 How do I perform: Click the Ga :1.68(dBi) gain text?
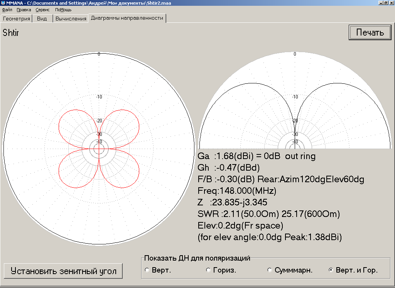click(257, 156)
